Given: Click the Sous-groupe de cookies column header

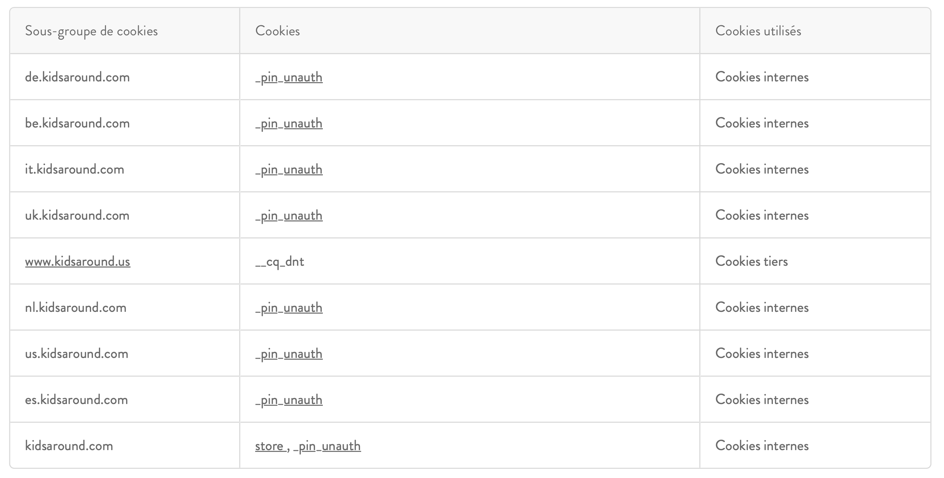Looking at the screenshot, I should tap(91, 31).
